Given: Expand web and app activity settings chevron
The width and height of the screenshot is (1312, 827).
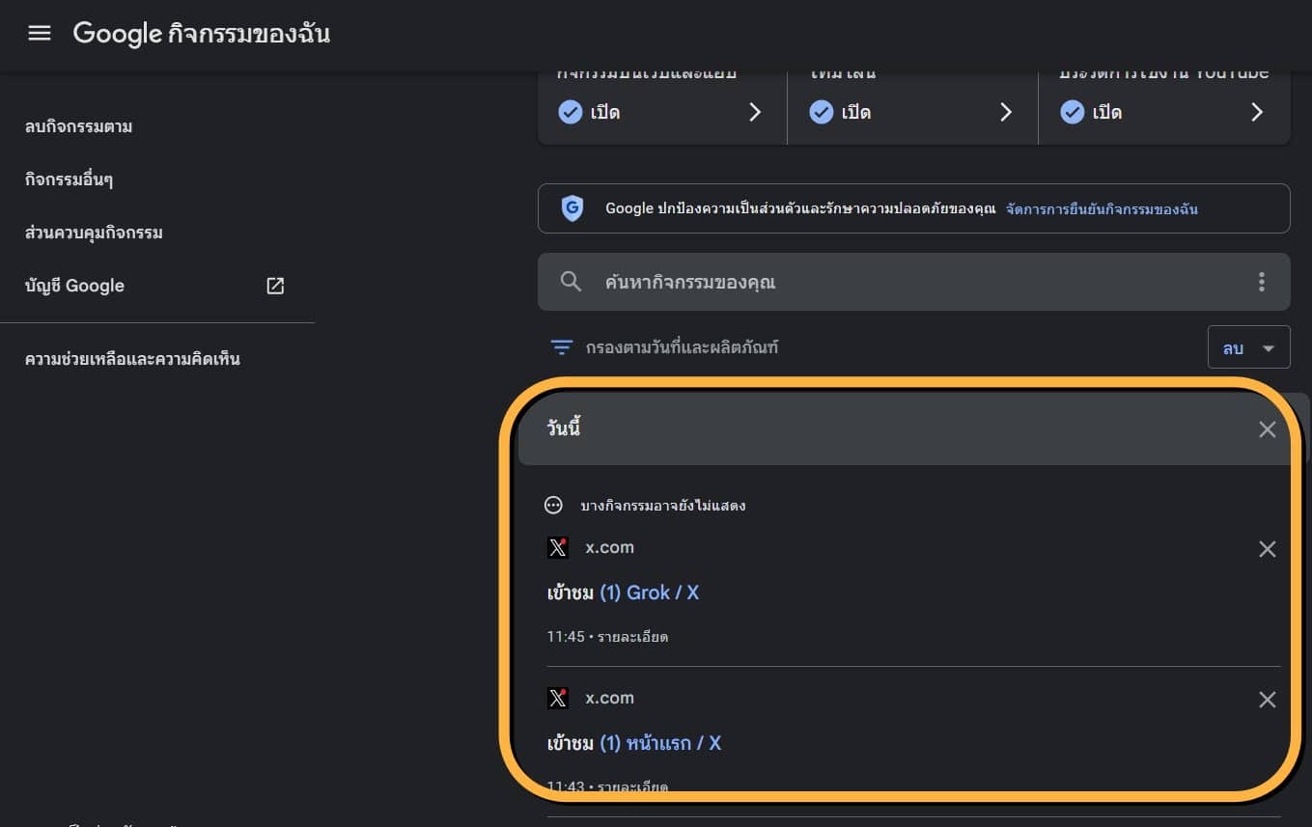Looking at the screenshot, I should pyautogui.click(x=755, y=113).
